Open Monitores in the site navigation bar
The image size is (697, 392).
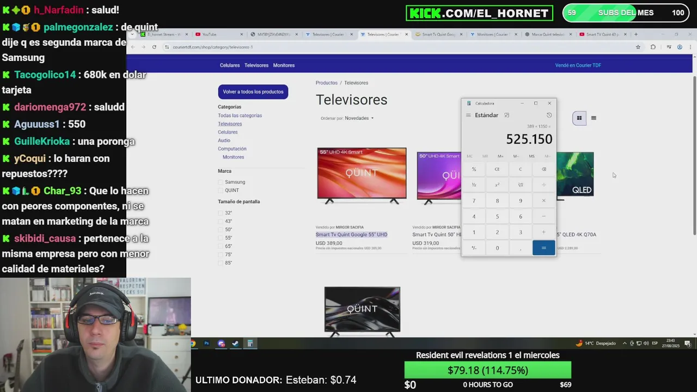(x=284, y=65)
